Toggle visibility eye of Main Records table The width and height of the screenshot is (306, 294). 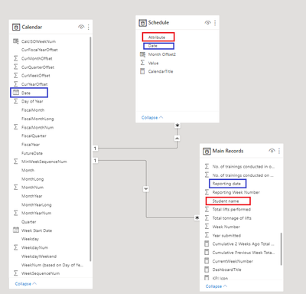click(272, 151)
